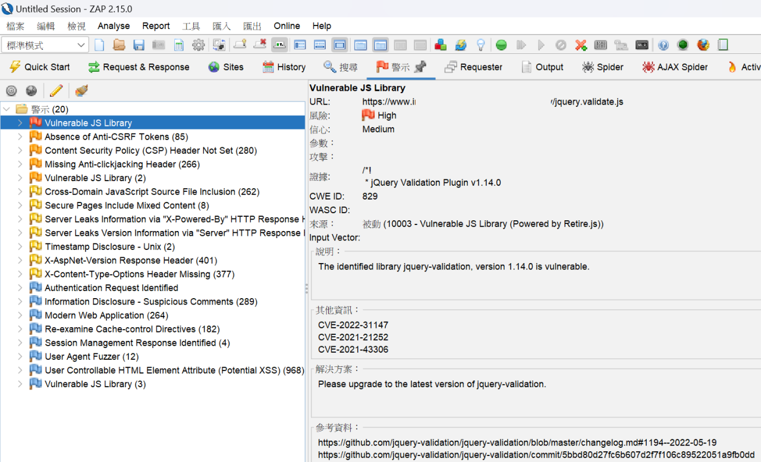Image resolution: width=761 pixels, height=462 pixels.
Task: Expand Content Security Policy Header Not Set node
Action: (x=20, y=150)
